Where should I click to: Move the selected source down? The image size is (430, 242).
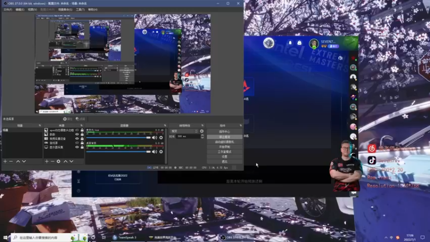coord(71,161)
